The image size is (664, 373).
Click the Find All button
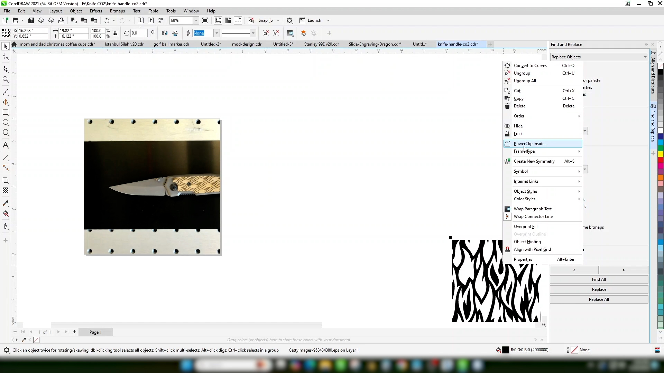pyautogui.click(x=599, y=279)
